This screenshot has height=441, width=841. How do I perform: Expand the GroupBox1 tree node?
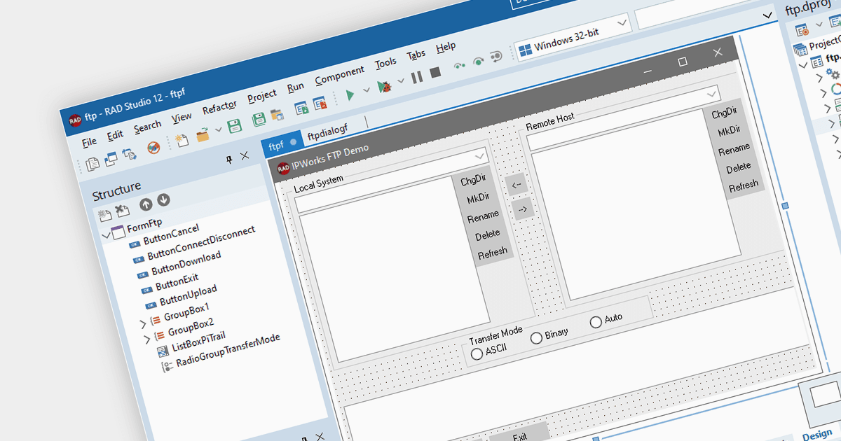pos(143,323)
